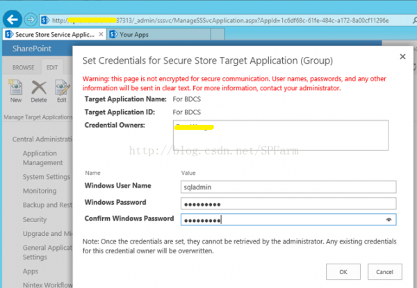Click the "Confirm Windows Password" label
This screenshot has height=288, width=417.
click(129, 219)
